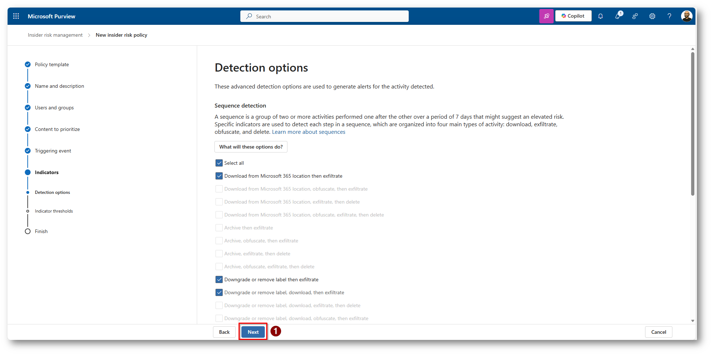
Task: Click in the Search box
Action: [324, 17]
